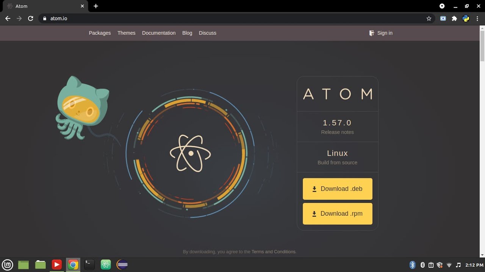
Task: Open the file manager in the taskbar
Action: pos(40,265)
